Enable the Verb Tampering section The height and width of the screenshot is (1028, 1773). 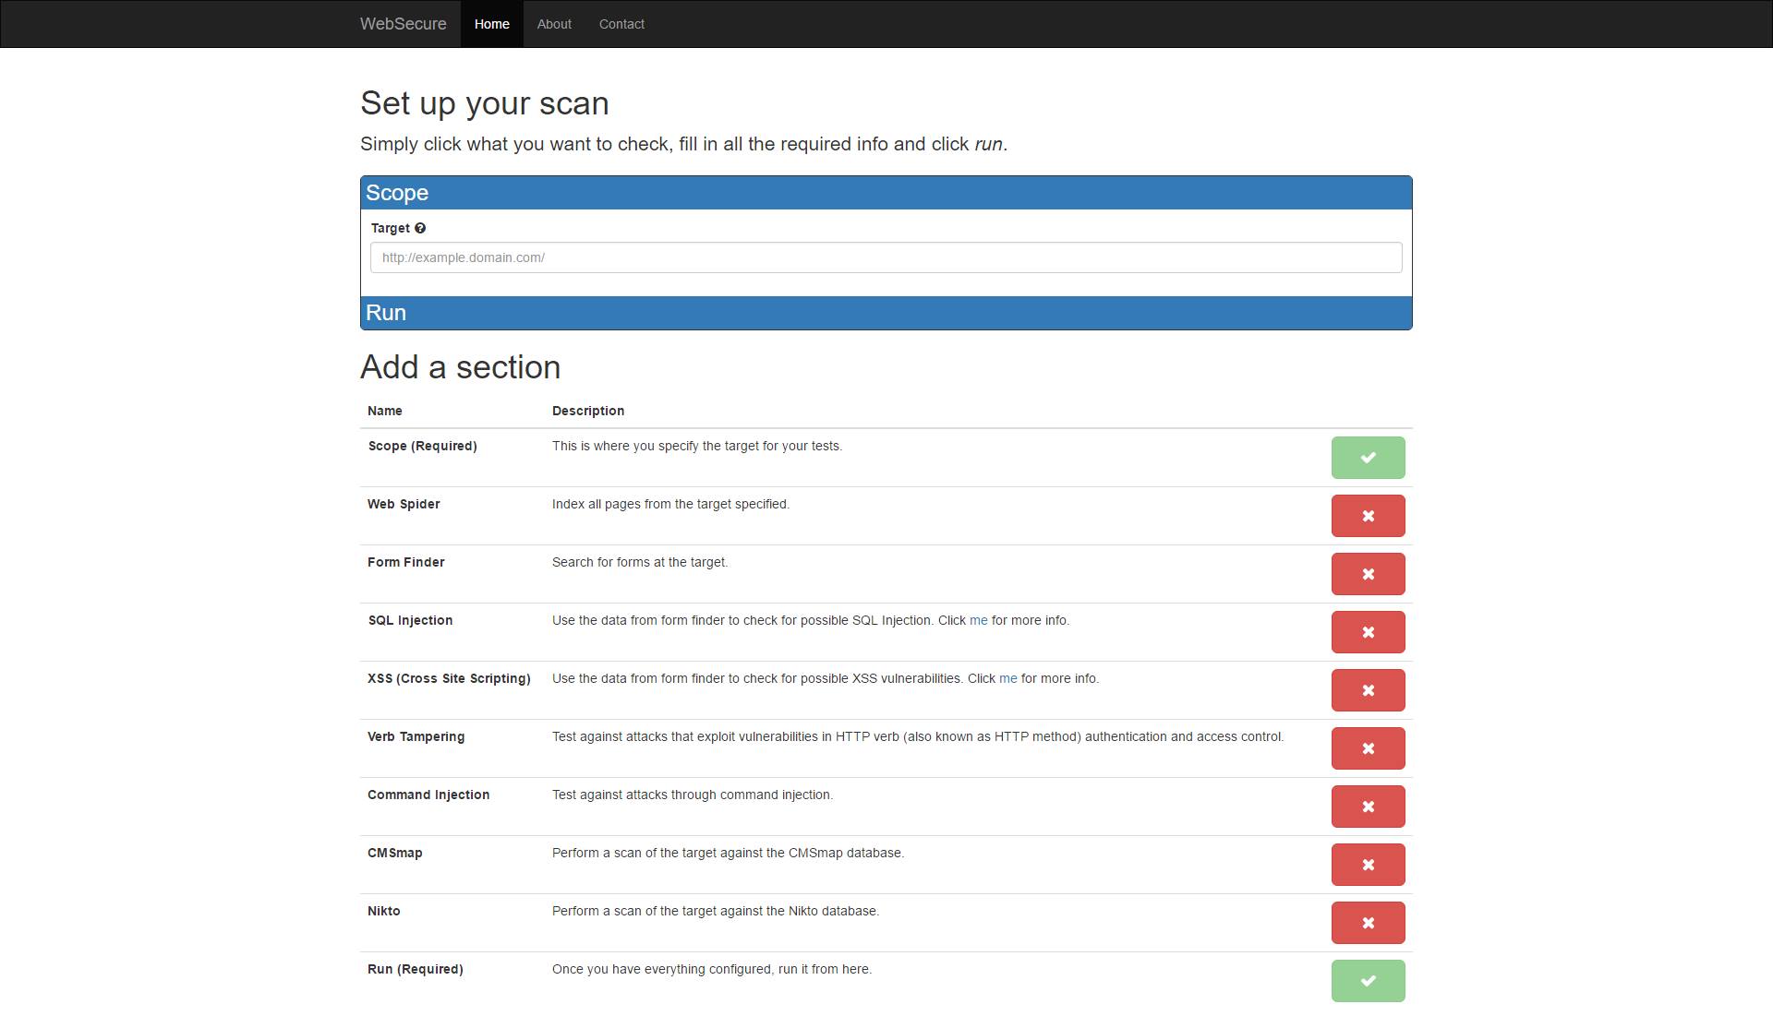click(1368, 748)
